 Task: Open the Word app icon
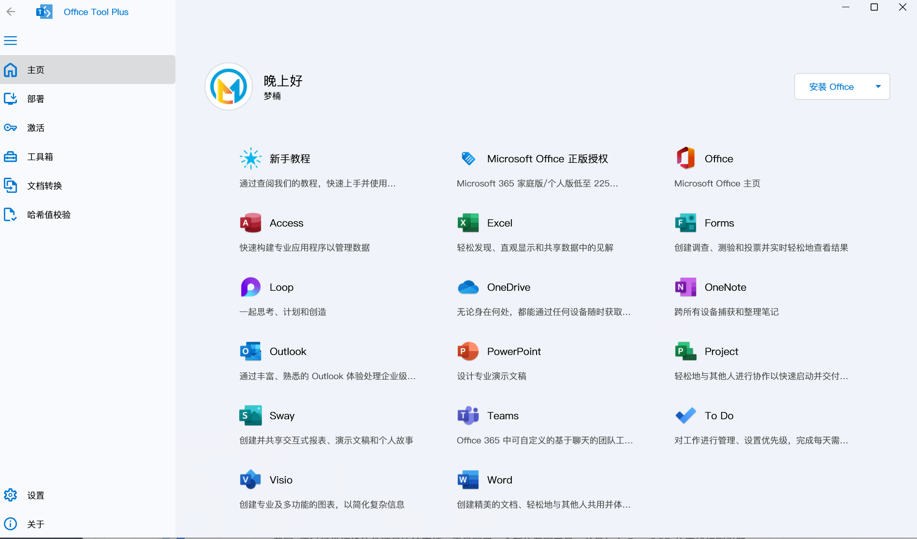coord(468,480)
